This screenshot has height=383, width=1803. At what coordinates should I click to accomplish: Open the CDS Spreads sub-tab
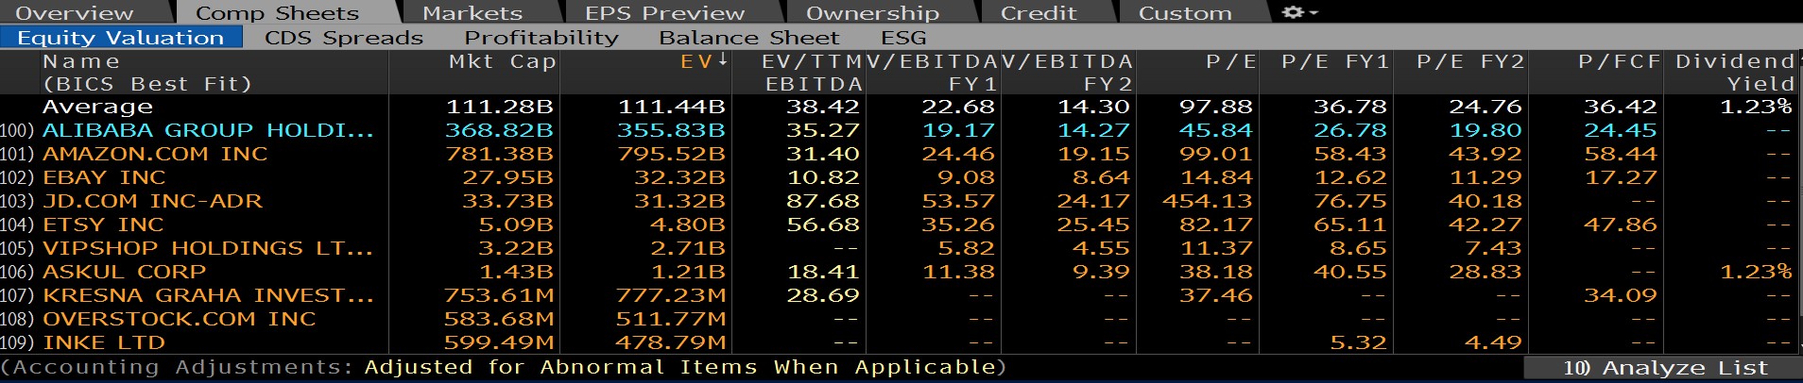point(344,37)
